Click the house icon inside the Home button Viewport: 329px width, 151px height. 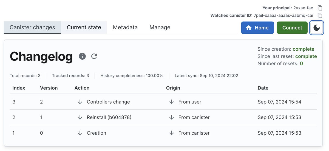249,28
